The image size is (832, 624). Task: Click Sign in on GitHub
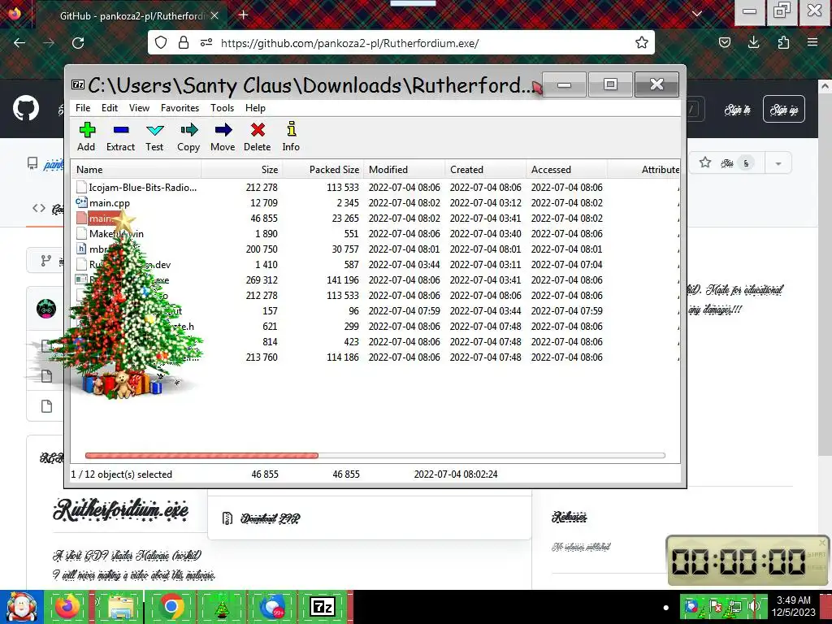click(x=738, y=110)
